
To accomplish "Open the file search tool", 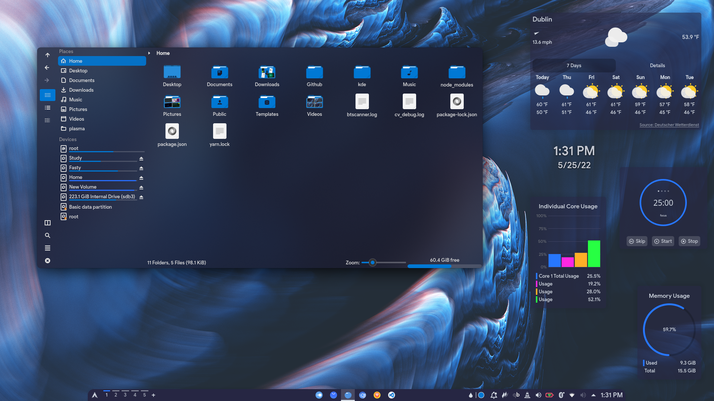I will tap(48, 235).
